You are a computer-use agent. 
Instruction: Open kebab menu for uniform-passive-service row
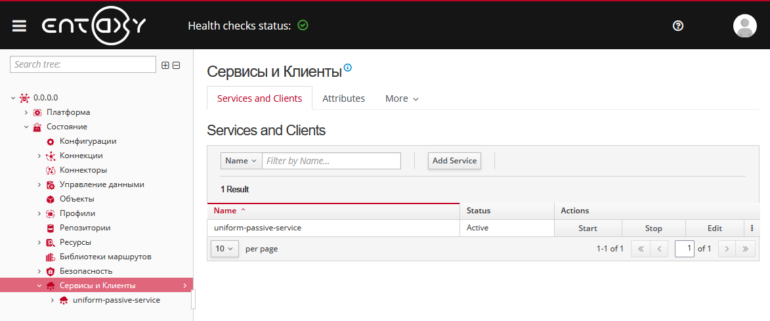pyautogui.click(x=752, y=228)
